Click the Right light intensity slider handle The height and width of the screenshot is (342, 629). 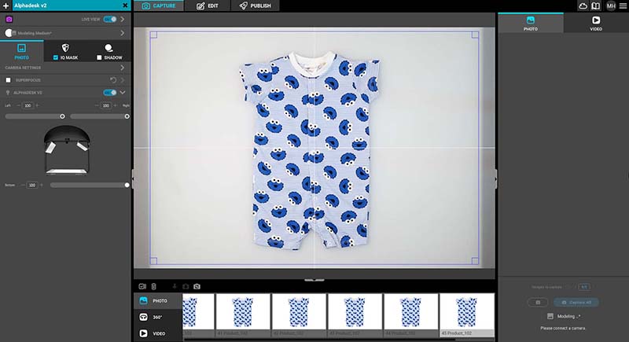point(127,116)
